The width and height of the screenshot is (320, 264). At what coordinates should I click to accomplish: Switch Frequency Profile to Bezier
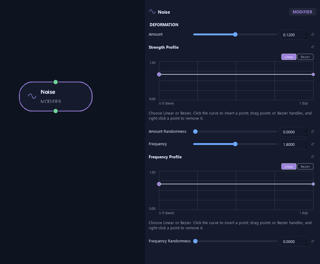(305, 167)
